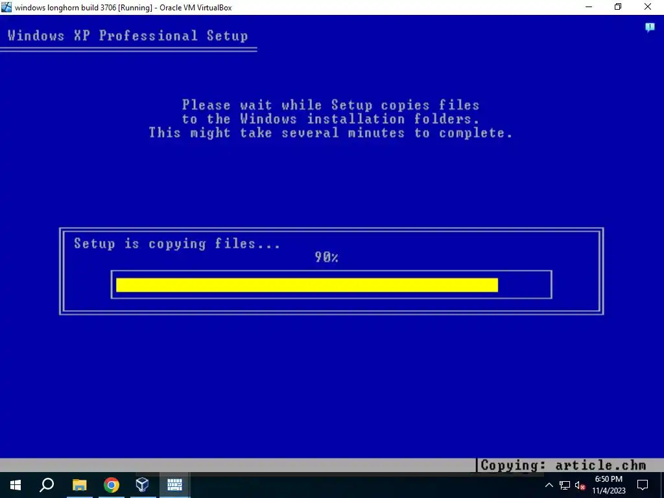Image resolution: width=664 pixels, height=498 pixels.
Task: Restore down the VirtualBox VM window
Action: pos(618,7)
